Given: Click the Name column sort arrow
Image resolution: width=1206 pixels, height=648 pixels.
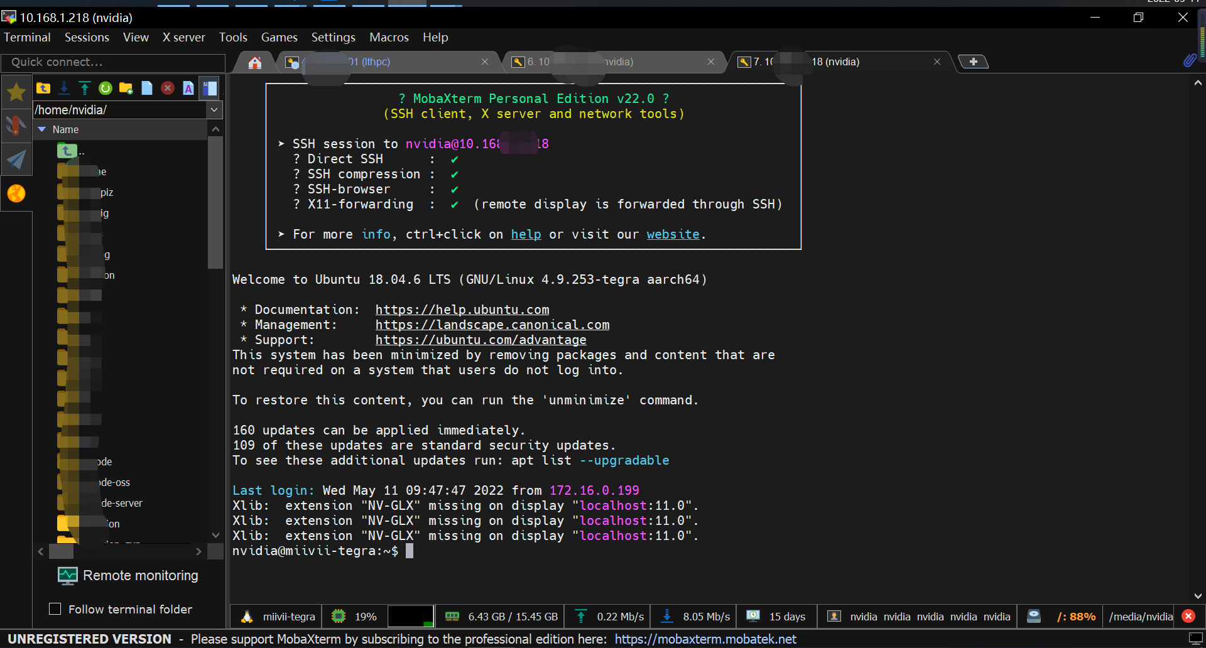Looking at the screenshot, I should coord(42,129).
